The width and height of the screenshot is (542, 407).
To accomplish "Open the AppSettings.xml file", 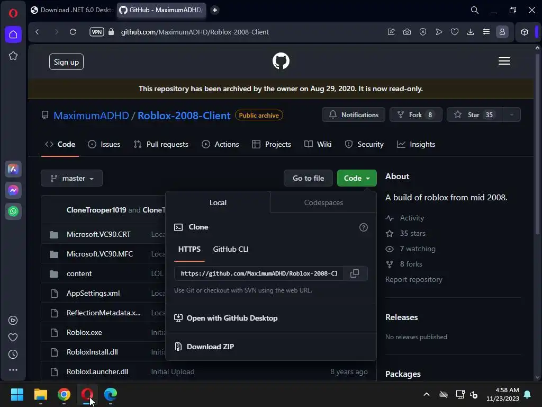I will [x=93, y=293].
